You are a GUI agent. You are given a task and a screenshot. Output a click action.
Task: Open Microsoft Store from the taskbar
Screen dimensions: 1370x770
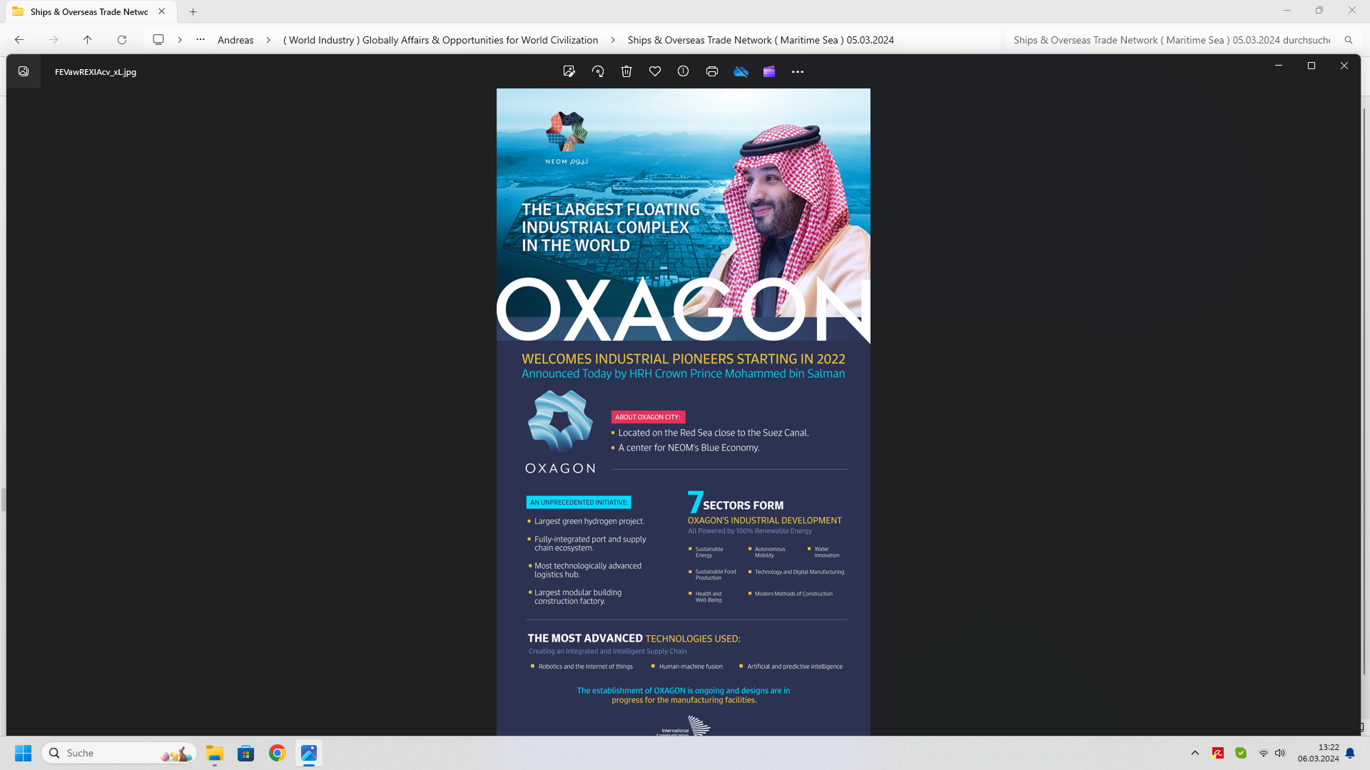point(246,753)
